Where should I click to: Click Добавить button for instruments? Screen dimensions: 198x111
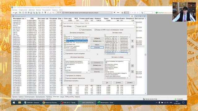pos(97,38)
